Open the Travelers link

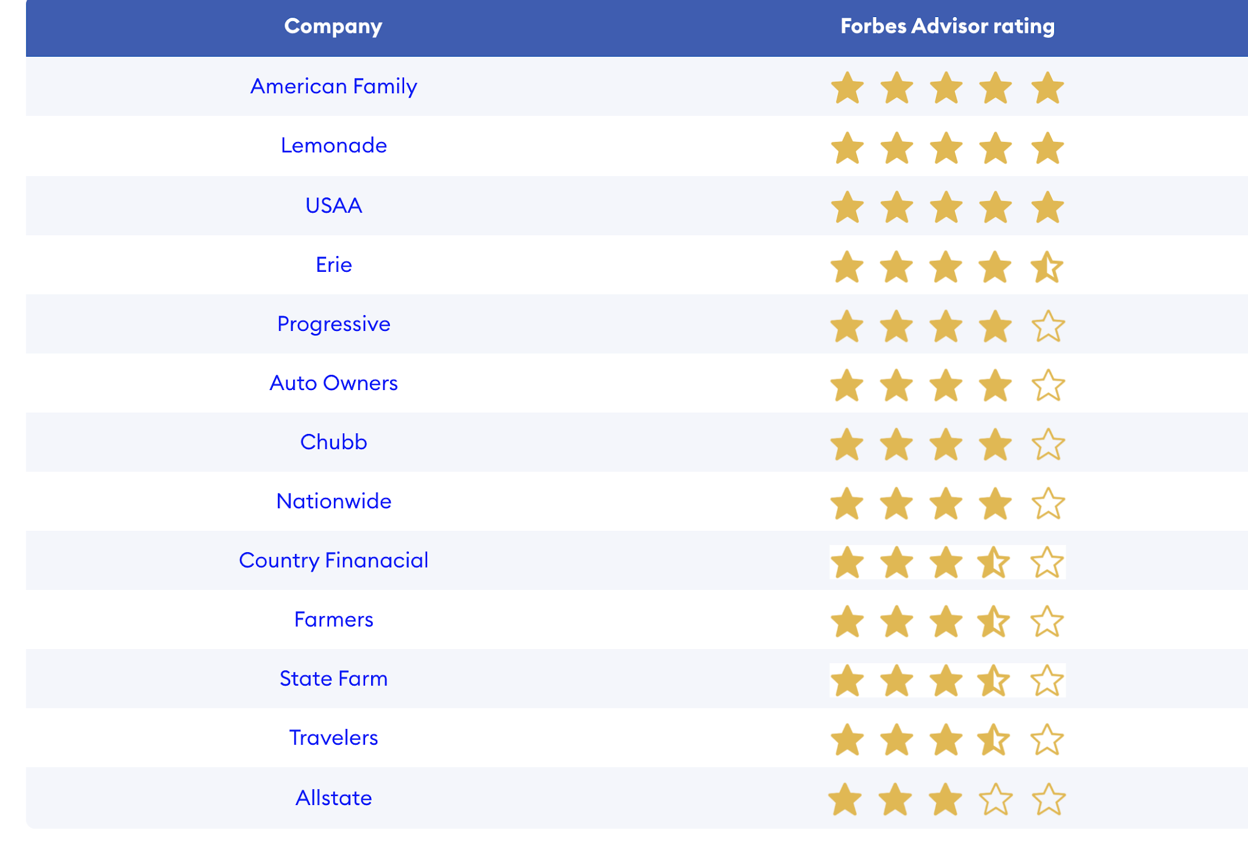click(333, 737)
